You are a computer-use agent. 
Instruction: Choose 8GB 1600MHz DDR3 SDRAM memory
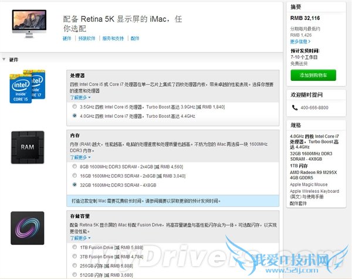pos(75,166)
